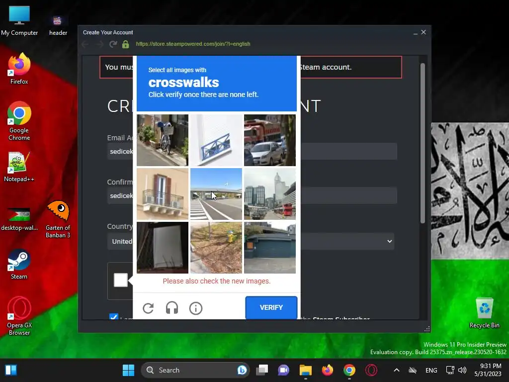The height and width of the screenshot is (382, 509).
Task: Open Opera from taskbar
Action: [x=371, y=370]
